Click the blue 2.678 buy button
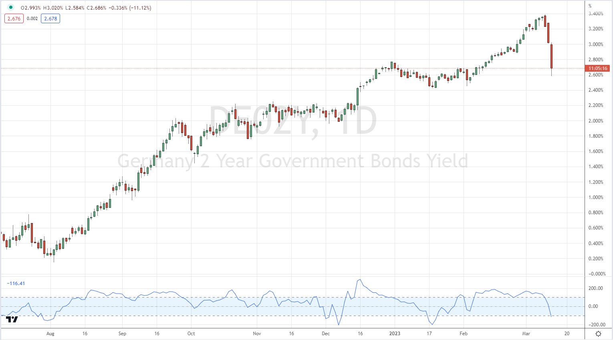 [x=50, y=18]
